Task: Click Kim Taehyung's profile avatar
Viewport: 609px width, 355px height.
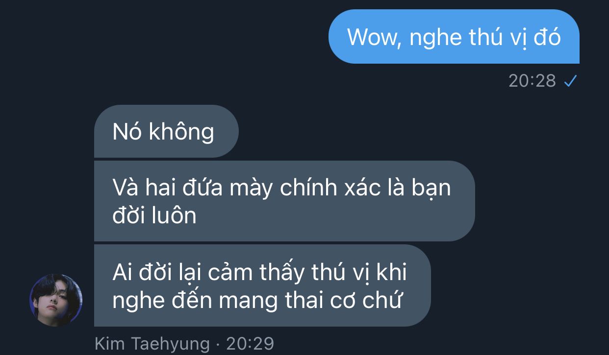Action: [x=56, y=300]
